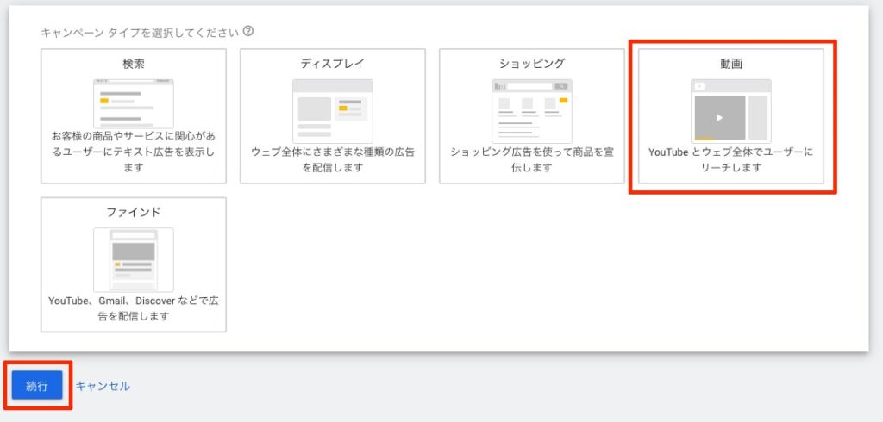883x422 pixels.
Task: Select the 動画 campaign type title
Action: click(x=731, y=64)
